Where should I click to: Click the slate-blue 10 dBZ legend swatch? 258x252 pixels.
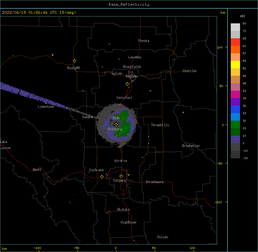(235, 139)
